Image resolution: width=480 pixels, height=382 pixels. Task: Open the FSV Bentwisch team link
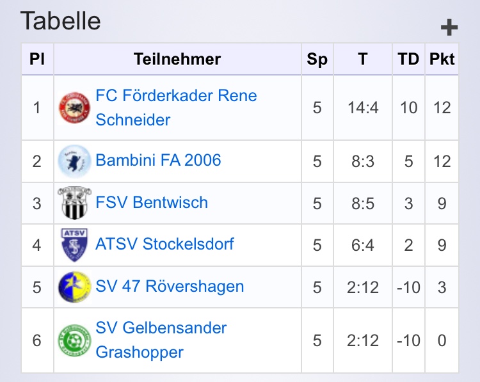[x=152, y=203]
